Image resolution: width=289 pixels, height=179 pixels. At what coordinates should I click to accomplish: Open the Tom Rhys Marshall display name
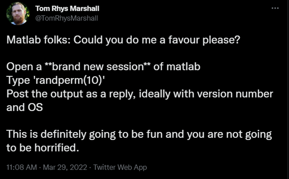pyautogui.click(x=67, y=9)
